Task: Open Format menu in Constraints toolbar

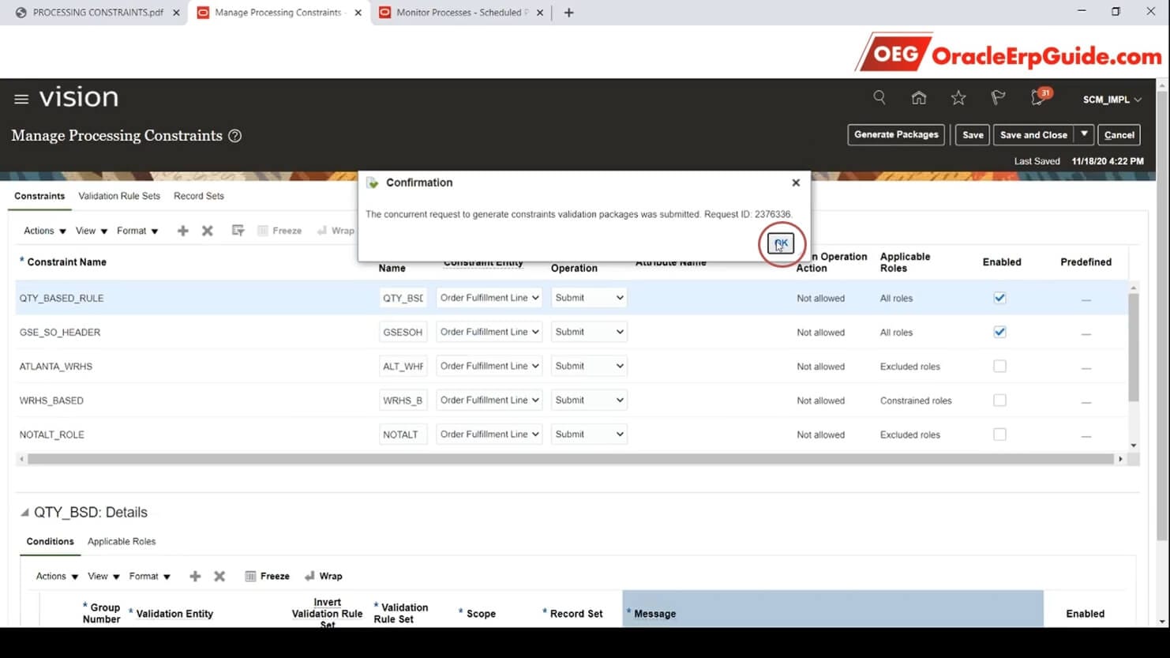Action: (x=137, y=231)
